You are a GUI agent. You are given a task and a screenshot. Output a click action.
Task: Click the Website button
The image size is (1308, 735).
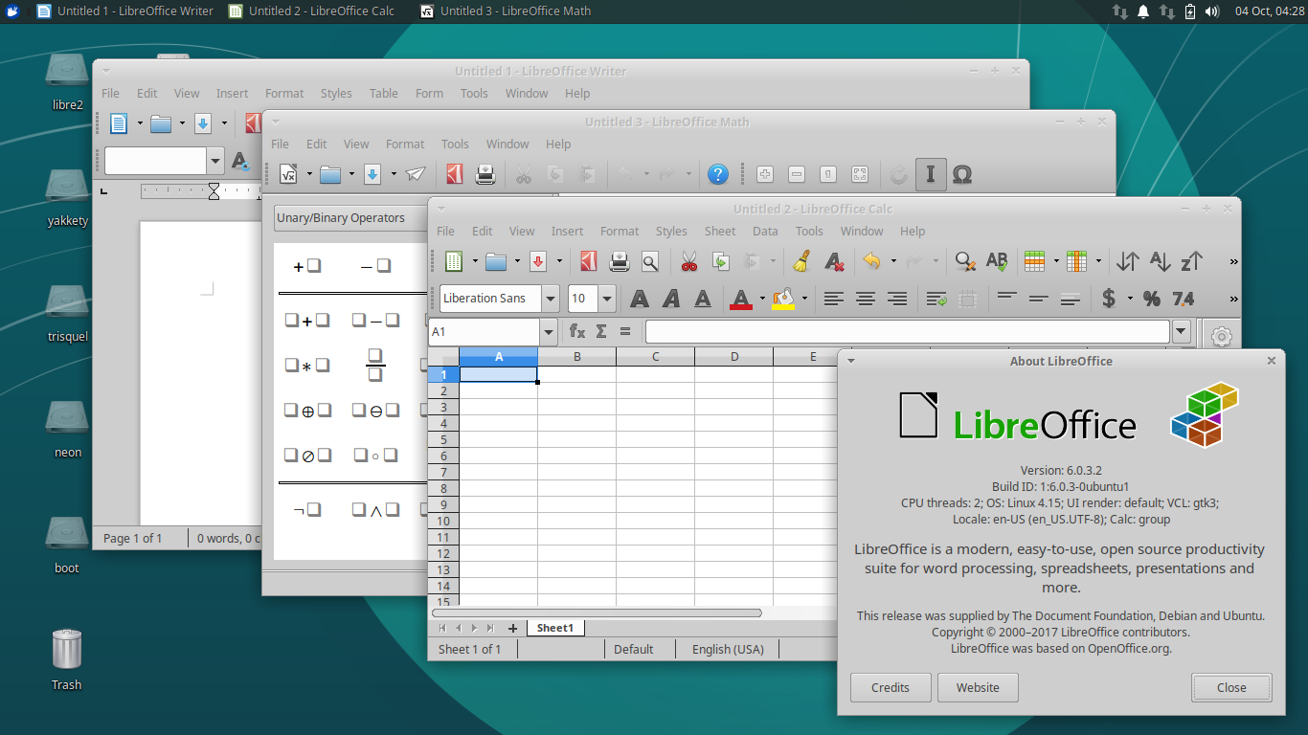click(x=978, y=687)
